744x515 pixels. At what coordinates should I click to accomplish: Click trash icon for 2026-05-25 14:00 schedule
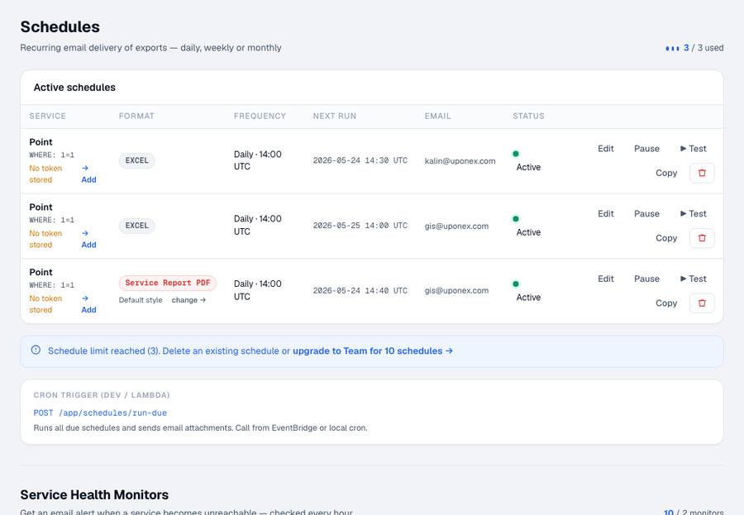tap(702, 238)
